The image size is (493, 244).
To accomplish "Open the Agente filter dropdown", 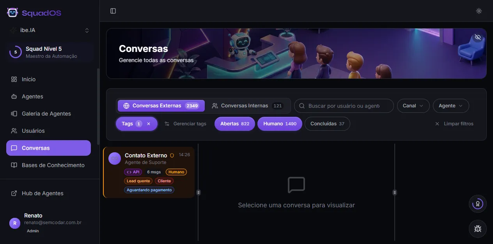I will (451, 106).
